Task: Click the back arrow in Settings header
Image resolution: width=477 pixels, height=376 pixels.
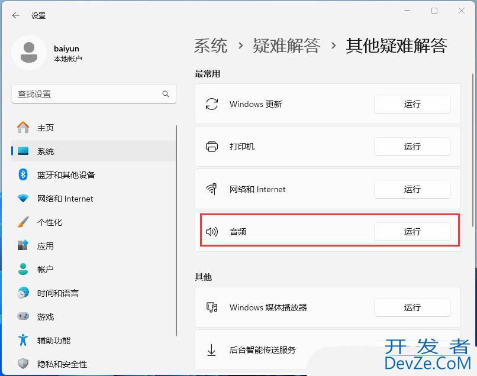Action: pyautogui.click(x=16, y=15)
